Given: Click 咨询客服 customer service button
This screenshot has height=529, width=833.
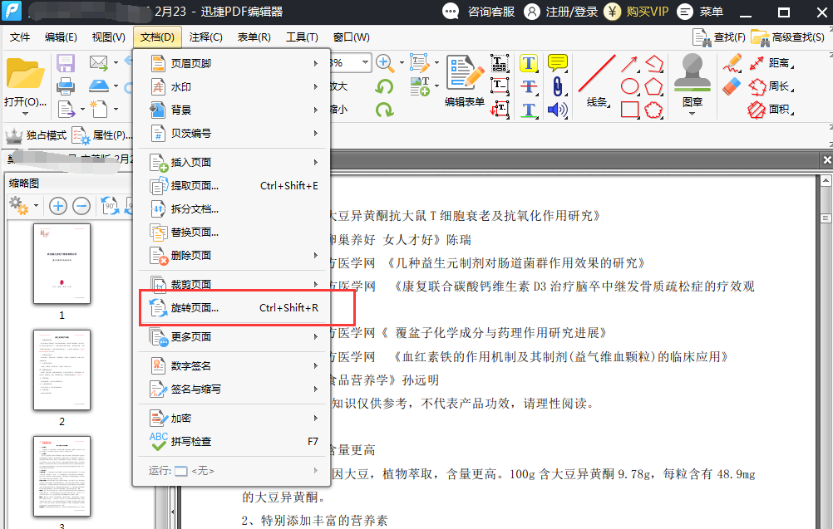Looking at the screenshot, I should [479, 11].
